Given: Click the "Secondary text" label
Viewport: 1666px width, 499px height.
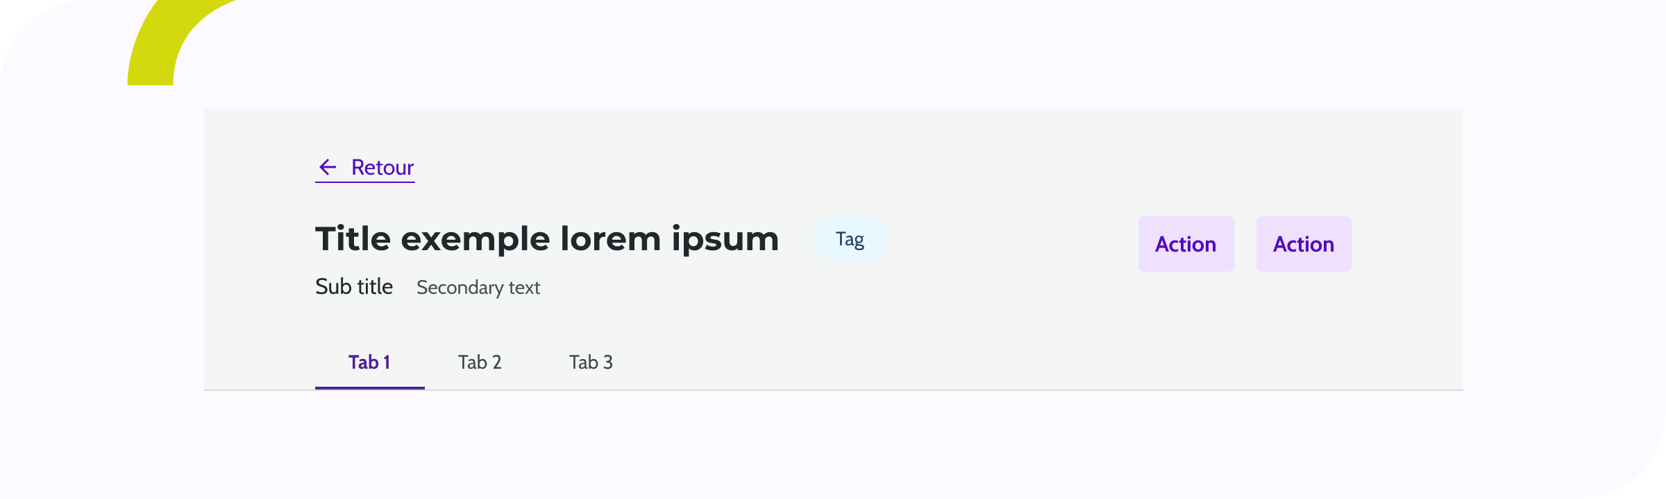Looking at the screenshot, I should (x=478, y=288).
